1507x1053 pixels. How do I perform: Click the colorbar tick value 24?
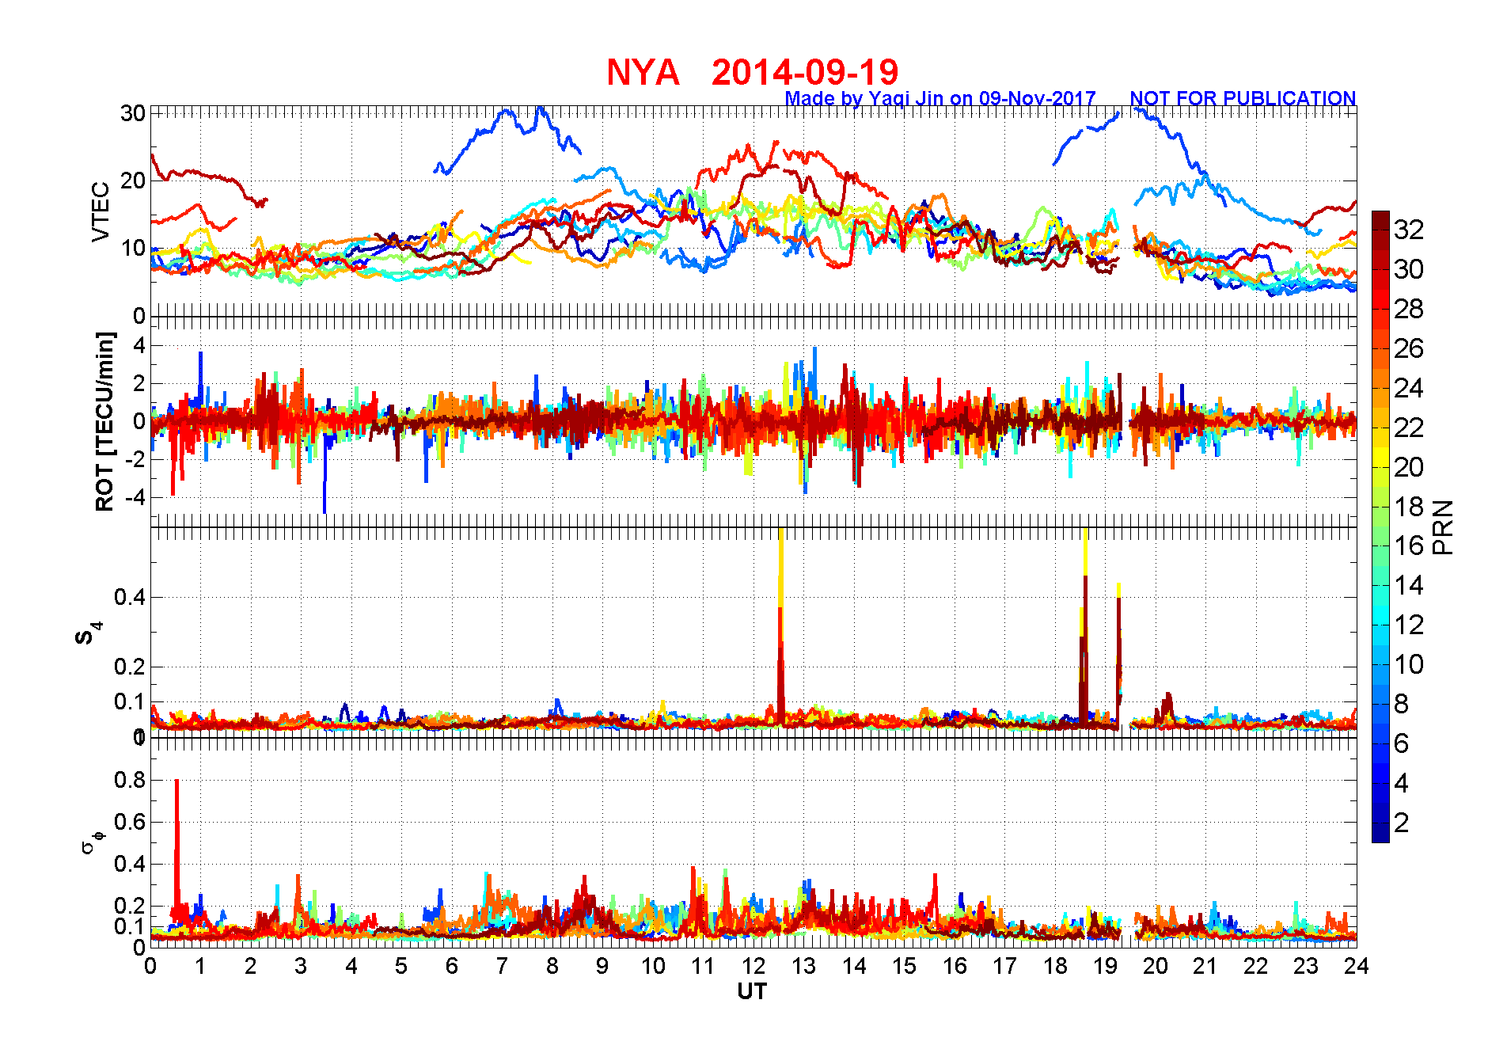1409,388
